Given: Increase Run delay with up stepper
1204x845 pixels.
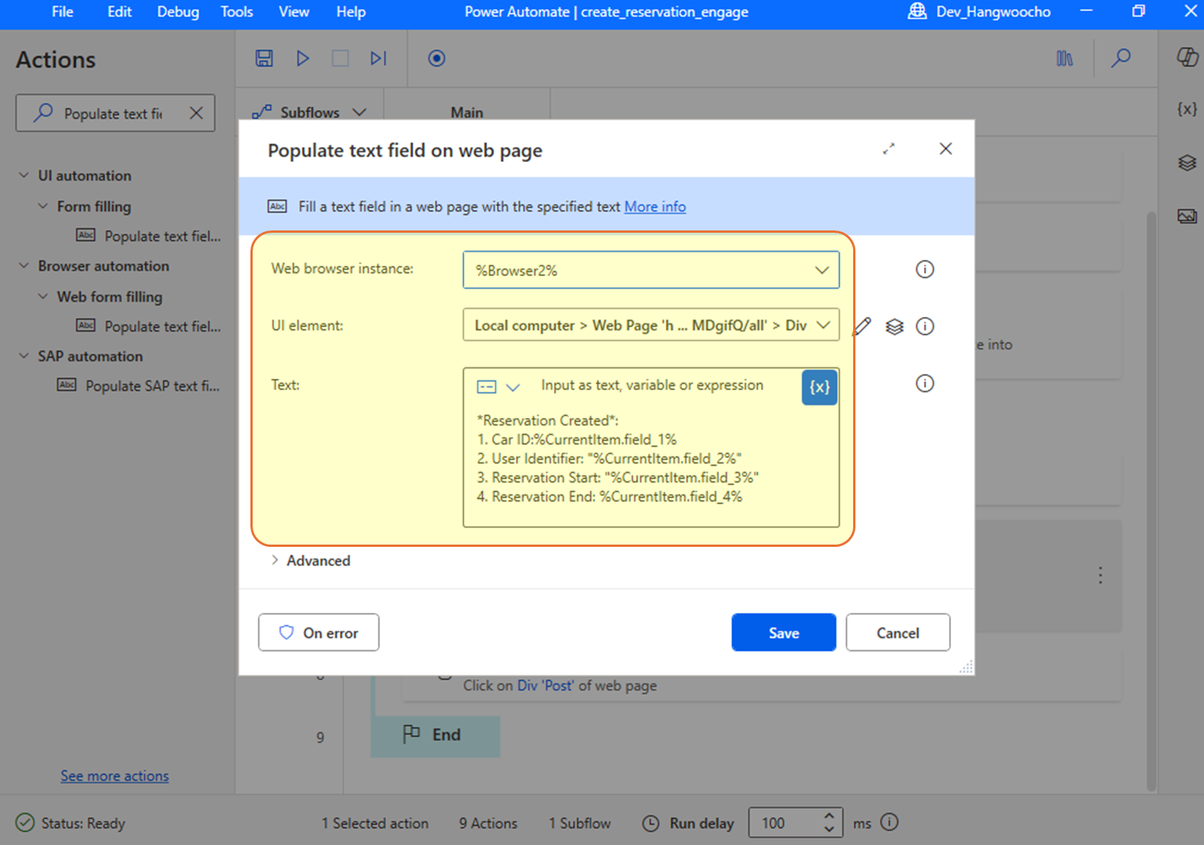Looking at the screenshot, I should point(830,816).
